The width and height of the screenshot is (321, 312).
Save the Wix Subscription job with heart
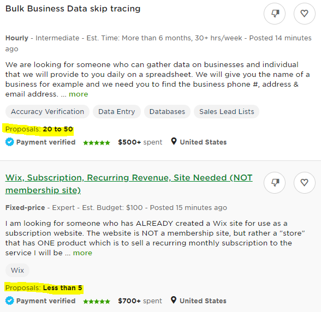[x=305, y=183]
